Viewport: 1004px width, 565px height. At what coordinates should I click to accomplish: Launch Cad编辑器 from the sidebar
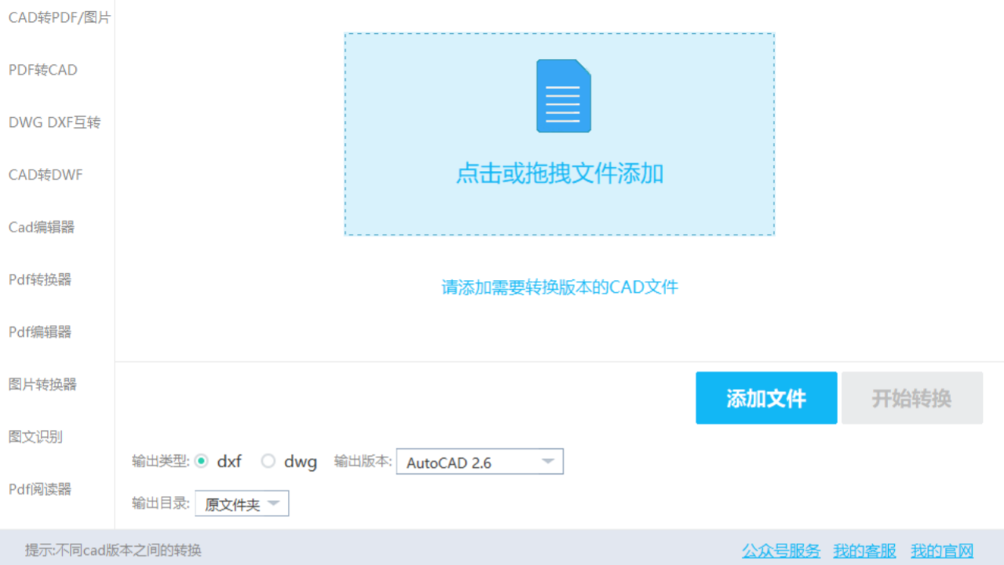pyautogui.click(x=42, y=228)
